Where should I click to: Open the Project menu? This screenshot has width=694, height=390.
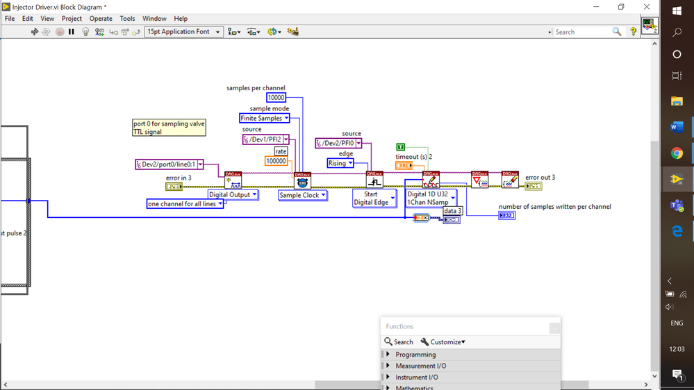[x=72, y=19]
